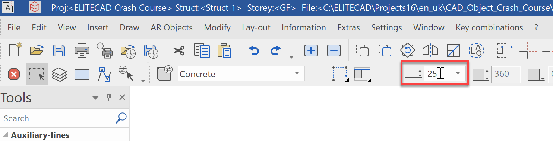This screenshot has height=141, width=553.
Task: Open the AR Objects menu
Action: coord(171,27)
